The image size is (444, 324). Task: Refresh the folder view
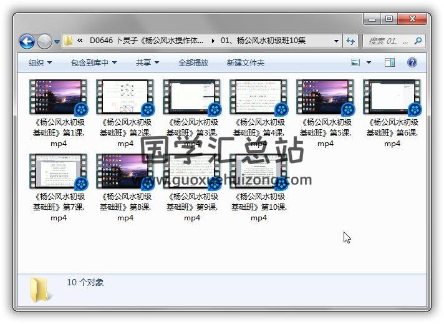350,41
